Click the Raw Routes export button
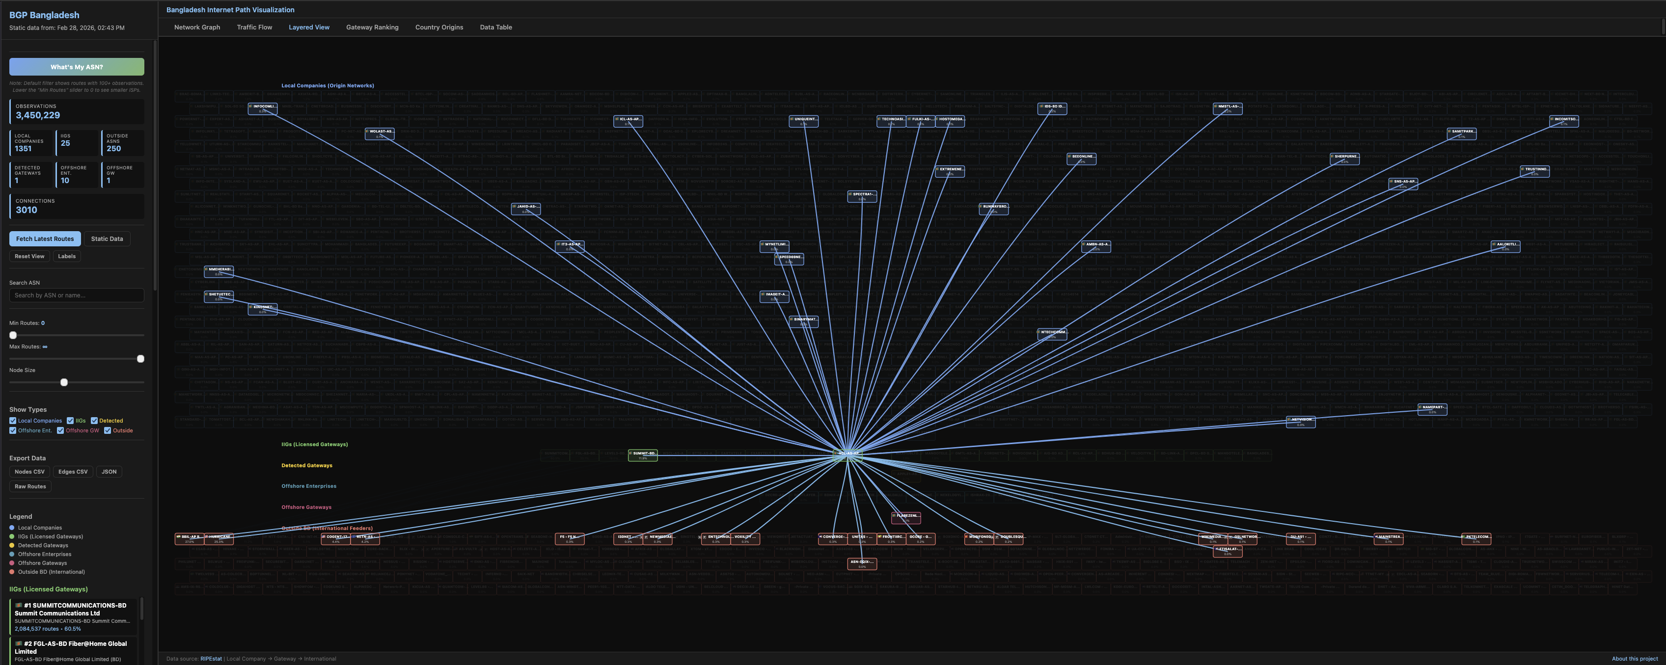Image resolution: width=1666 pixels, height=665 pixels. point(30,486)
